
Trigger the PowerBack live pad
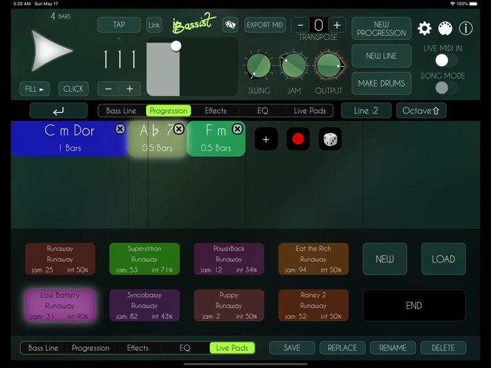[x=229, y=259]
